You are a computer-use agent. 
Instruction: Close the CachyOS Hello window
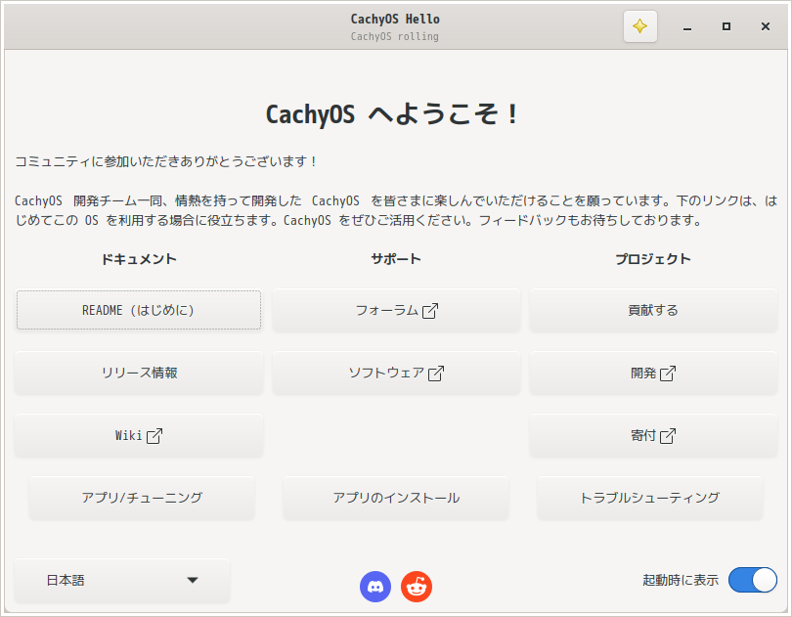tap(766, 26)
